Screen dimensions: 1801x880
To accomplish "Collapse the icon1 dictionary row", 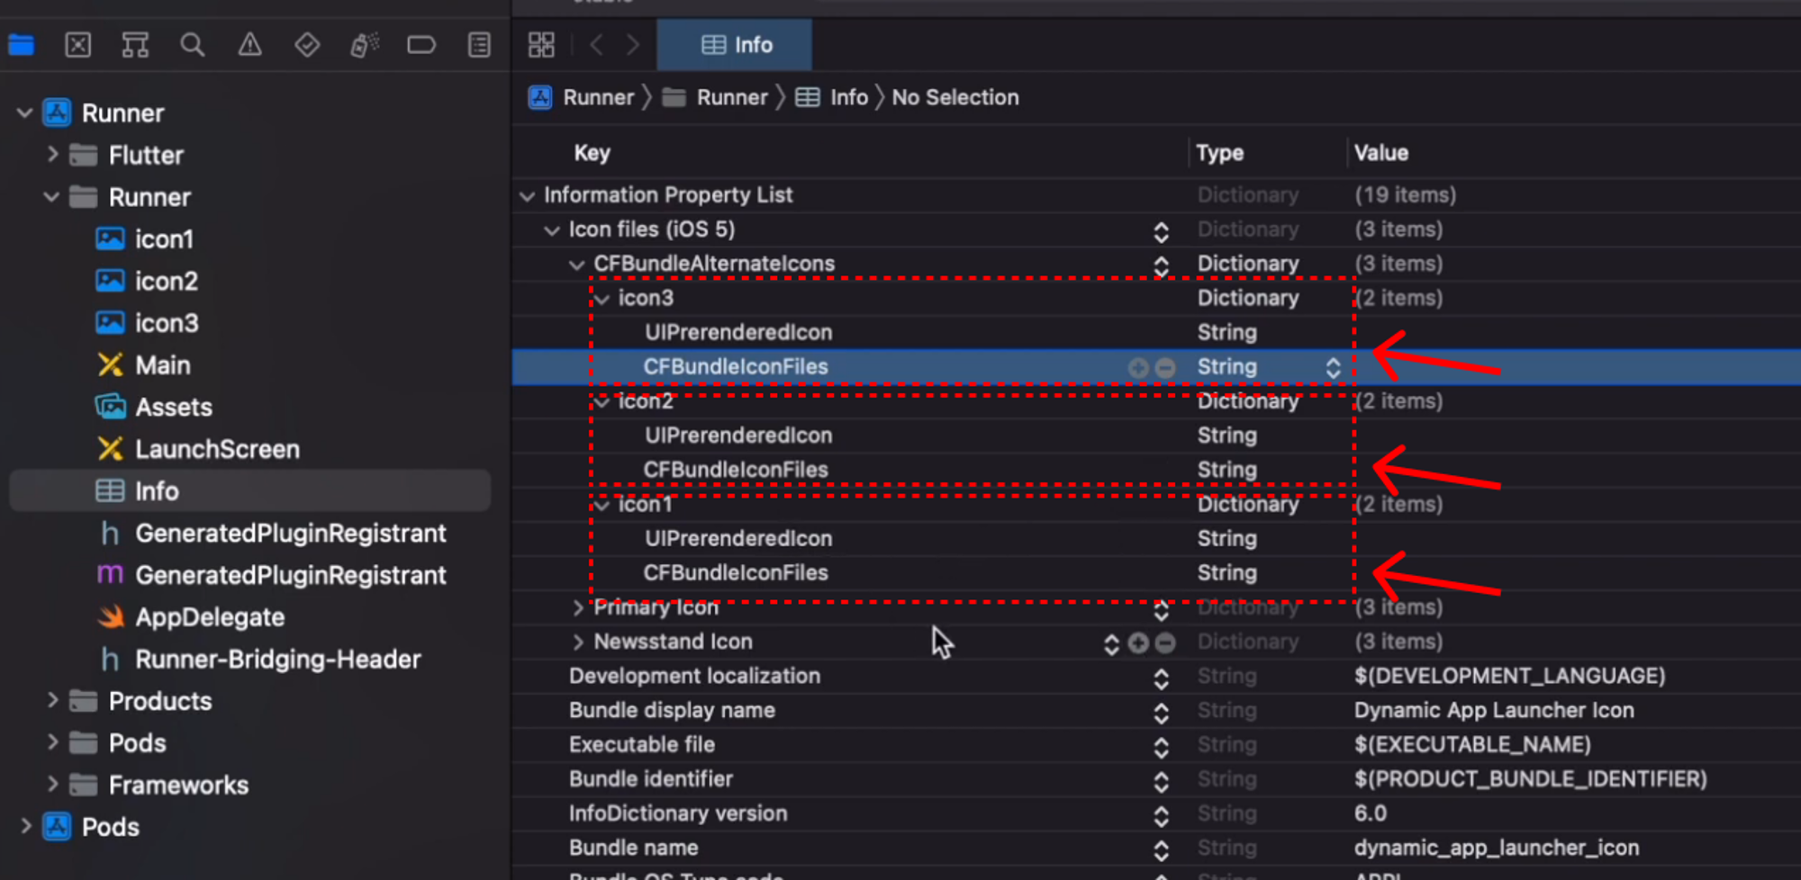I will click(x=602, y=506).
